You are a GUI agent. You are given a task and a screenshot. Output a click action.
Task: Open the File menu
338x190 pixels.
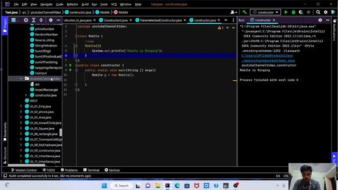click(16, 4)
